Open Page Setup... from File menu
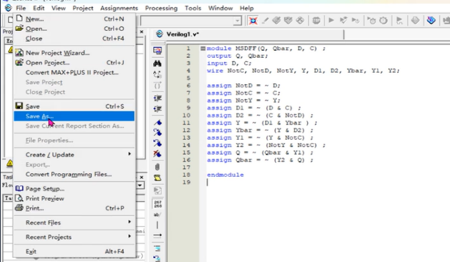Viewport: 450px width, 262px height. click(74, 188)
